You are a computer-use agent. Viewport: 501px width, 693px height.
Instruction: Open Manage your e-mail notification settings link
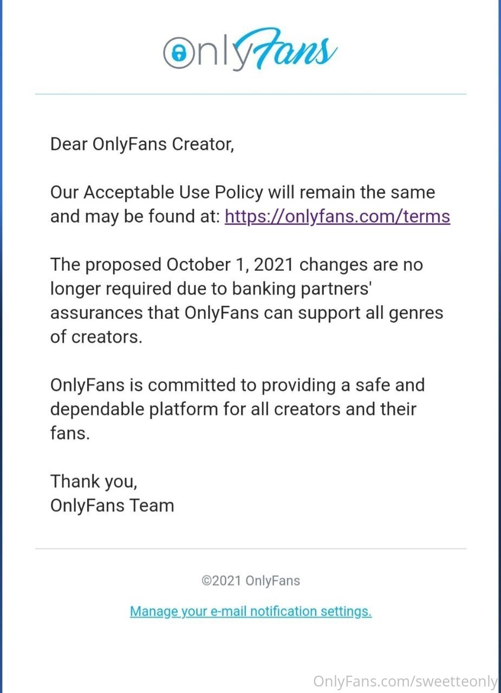pyautogui.click(x=251, y=611)
